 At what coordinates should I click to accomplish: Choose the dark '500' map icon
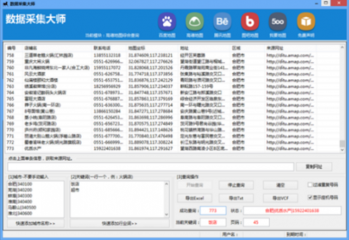coord(277,22)
